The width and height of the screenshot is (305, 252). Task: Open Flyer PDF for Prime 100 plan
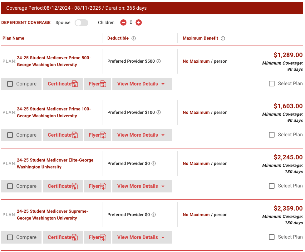click(x=97, y=135)
